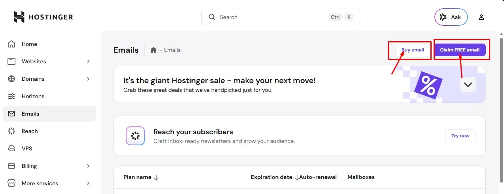Click the Auto-renewal column header

[318, 177]
